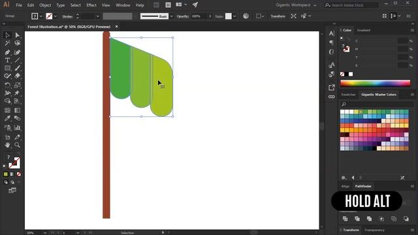Open the Window menu
418x235 pixels.
[x=123, y=5]
